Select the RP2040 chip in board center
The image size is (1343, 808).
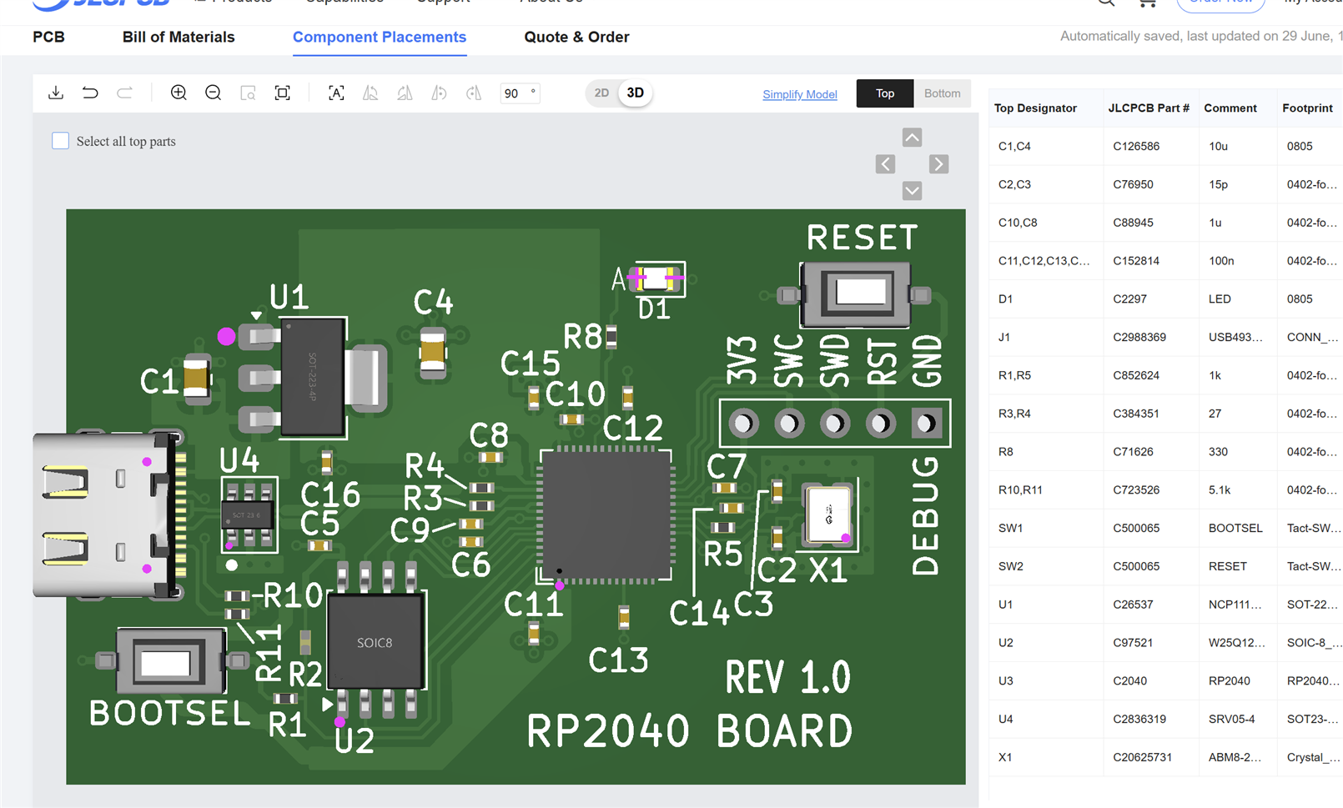pos(606,514)
